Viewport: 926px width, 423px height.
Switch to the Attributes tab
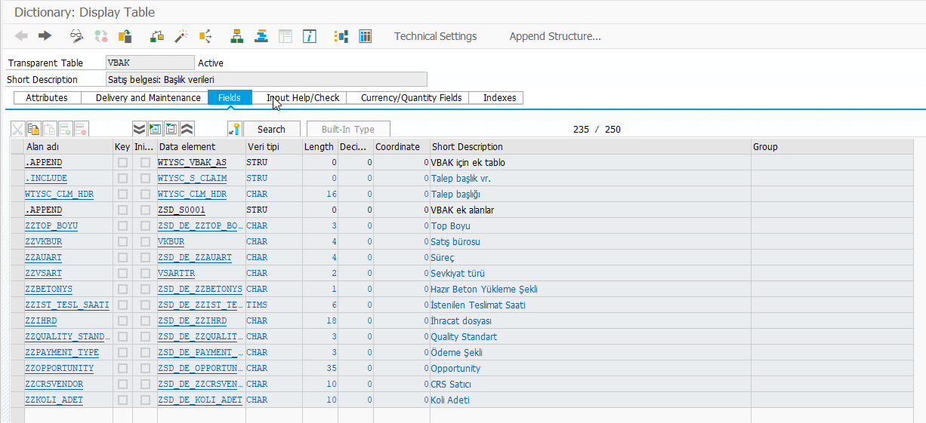47,98
